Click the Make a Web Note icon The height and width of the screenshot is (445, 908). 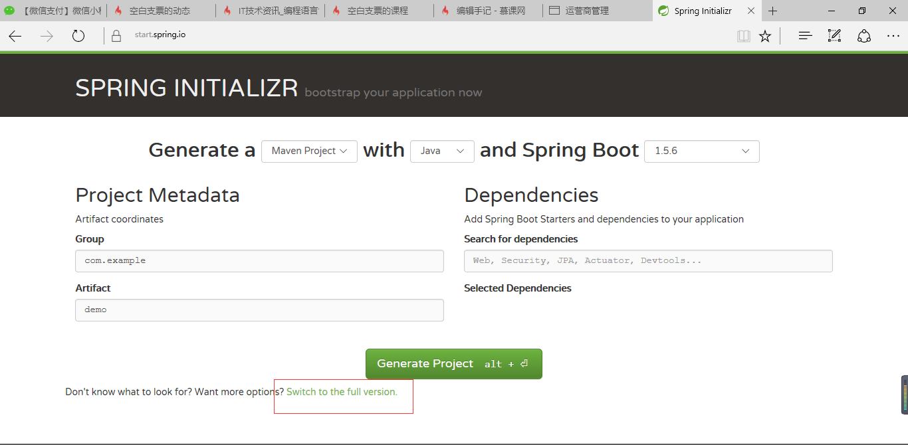pos(834,36)
